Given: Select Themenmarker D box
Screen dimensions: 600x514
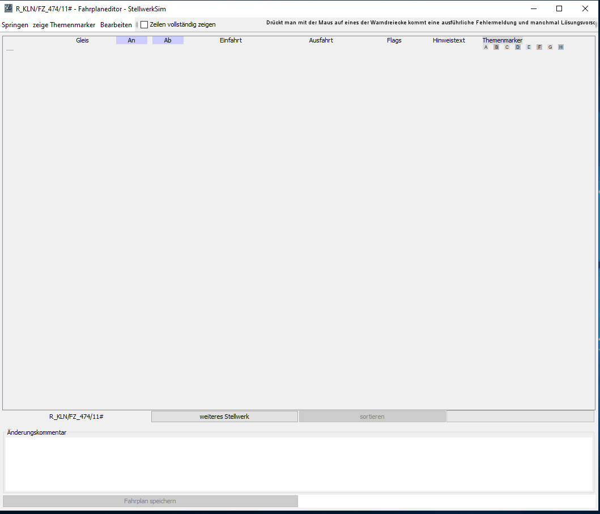Looking at the screenshot, I should pos(518,47).
